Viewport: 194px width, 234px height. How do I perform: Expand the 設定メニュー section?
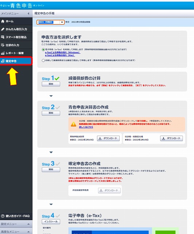(16, 224)
